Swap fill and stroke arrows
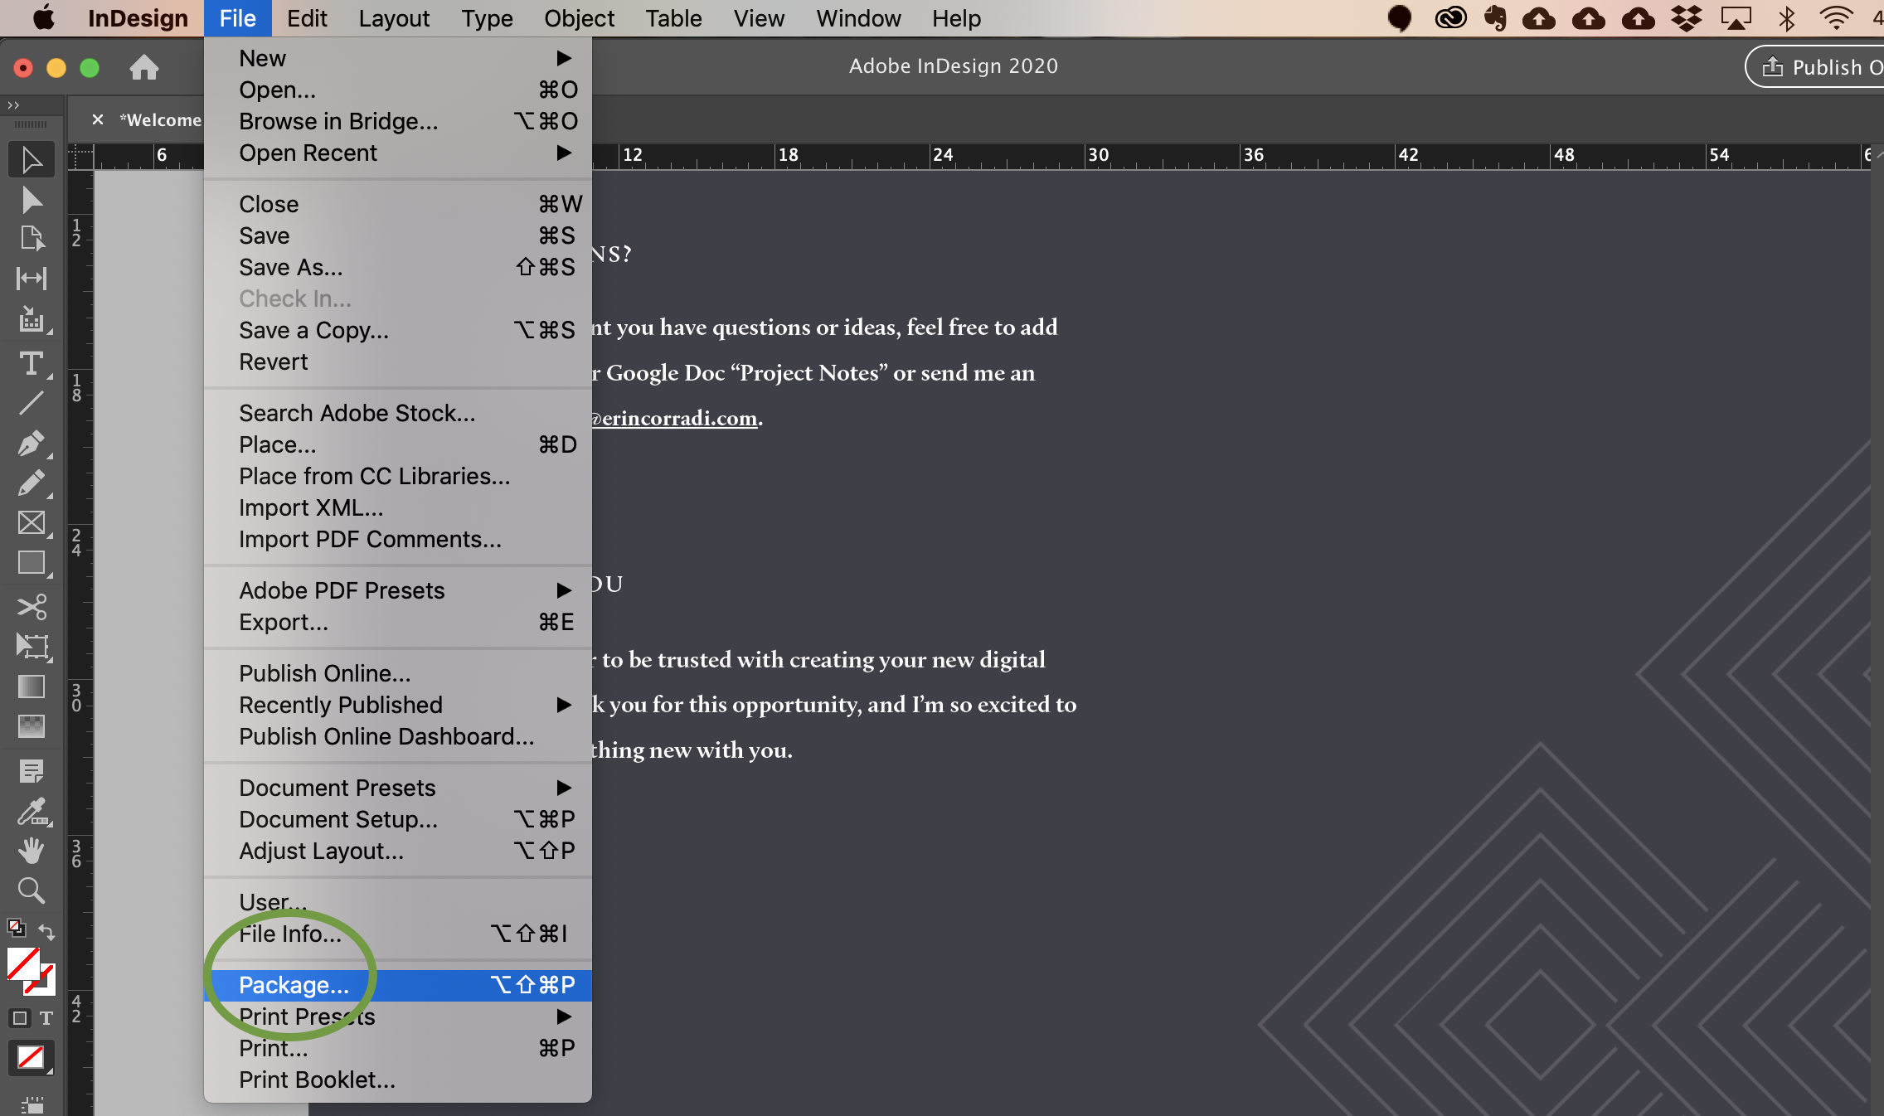The image size is (1884, 1116). [47, 933]
